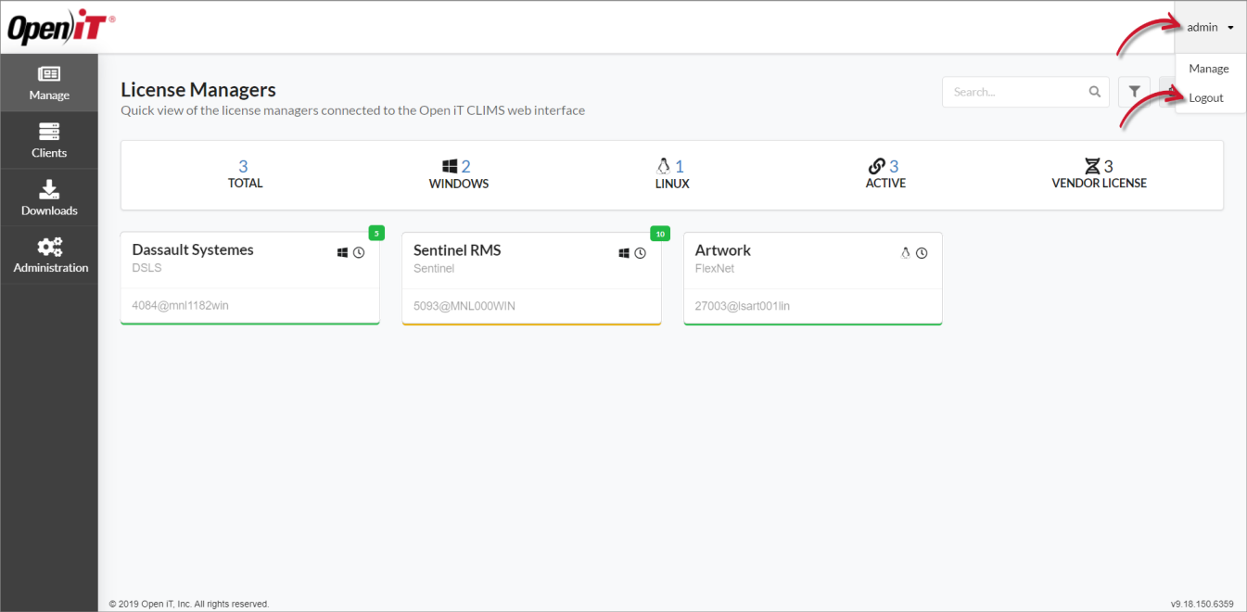Click the License Managers heading
The image size is (1247, 612).
tap(198, 90)
